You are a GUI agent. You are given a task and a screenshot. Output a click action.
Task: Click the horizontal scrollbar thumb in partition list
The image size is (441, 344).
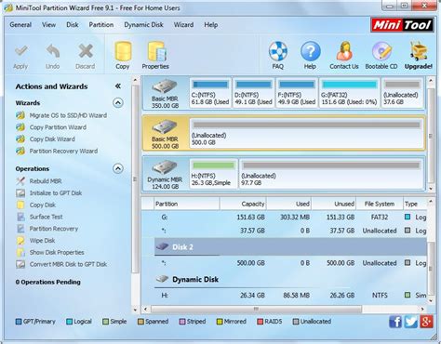[256, 309]
